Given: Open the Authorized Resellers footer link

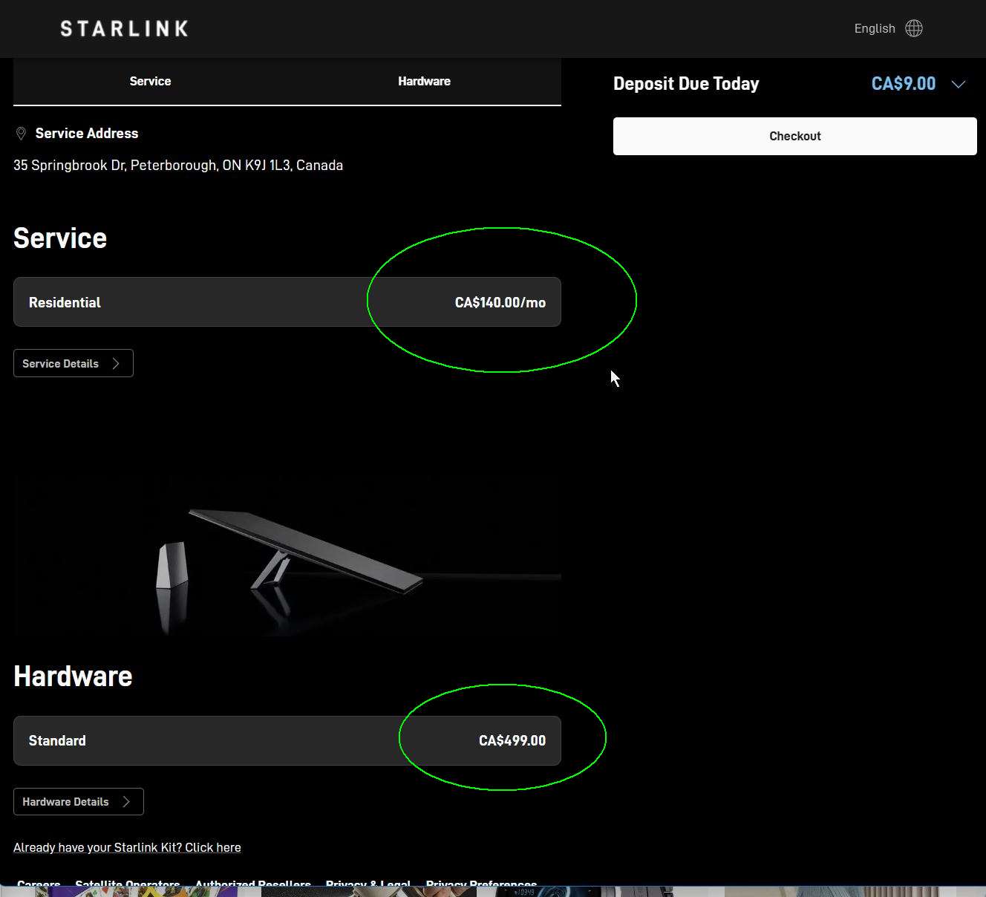Looking at the screenshot, I should tap(252, 883).
